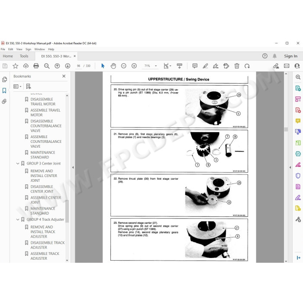Screen dimensions: 303x303
Task: Delete the page with the trash icon
Action: [237, 66]
